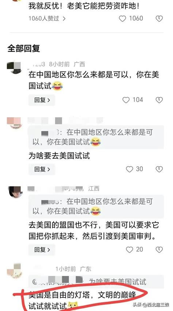The height and width of the screenshot is (311, 173).
Task: Dislike the comment with 104 likes
Action: [159, 100]
